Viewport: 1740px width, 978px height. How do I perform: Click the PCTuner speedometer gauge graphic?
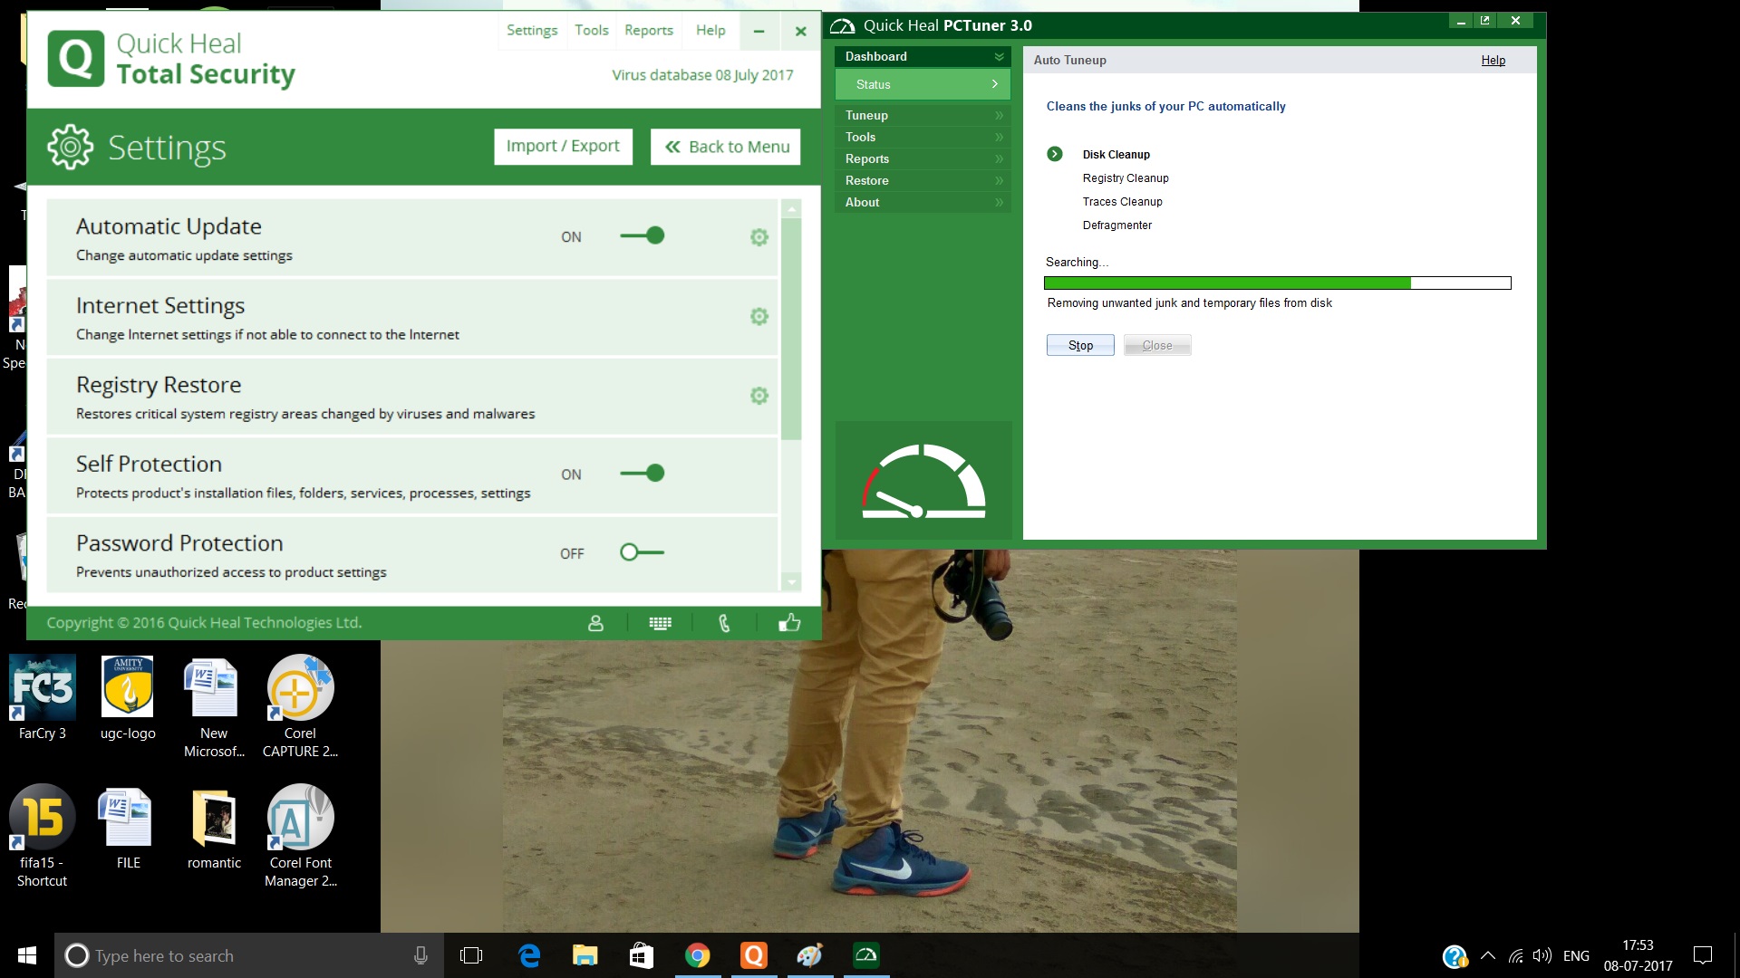tap(923, 481)
